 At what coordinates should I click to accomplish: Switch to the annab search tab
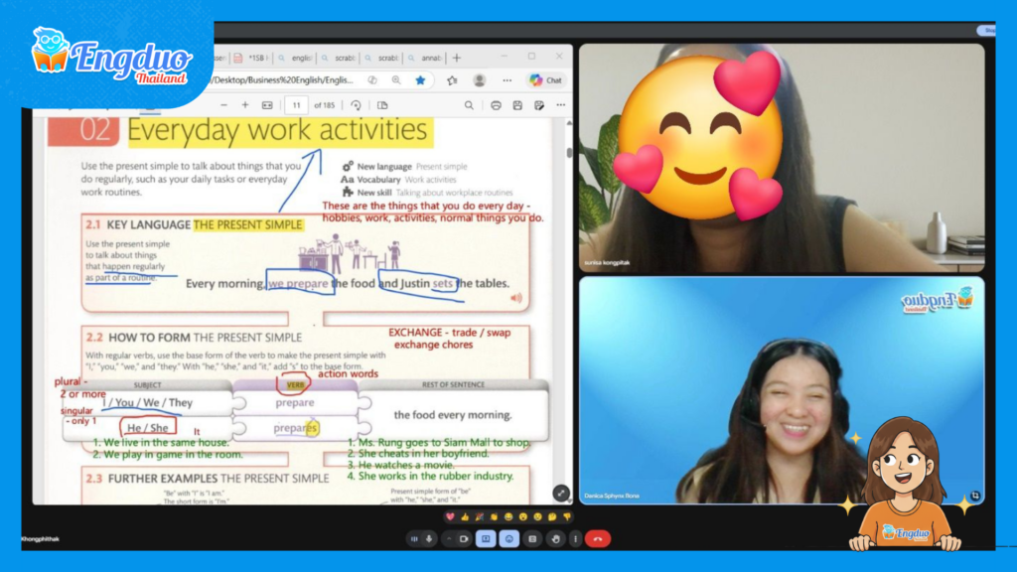point(425,58)
